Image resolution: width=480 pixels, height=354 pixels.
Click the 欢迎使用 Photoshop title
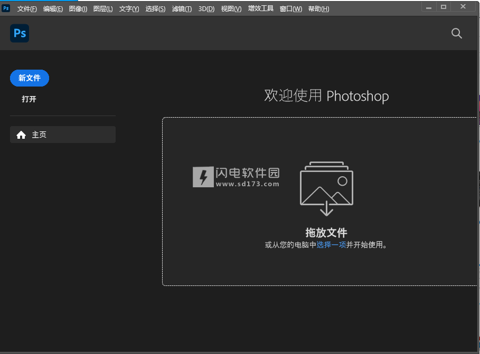[326, 96]
